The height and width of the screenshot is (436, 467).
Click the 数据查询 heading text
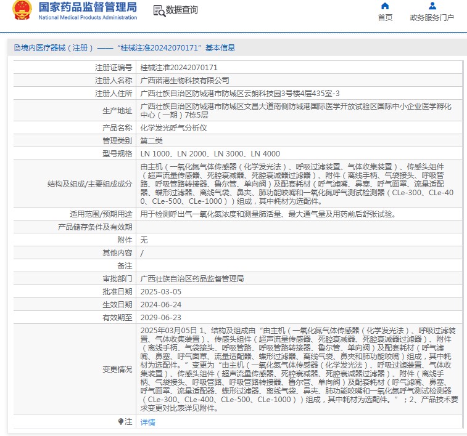point(182,10)
